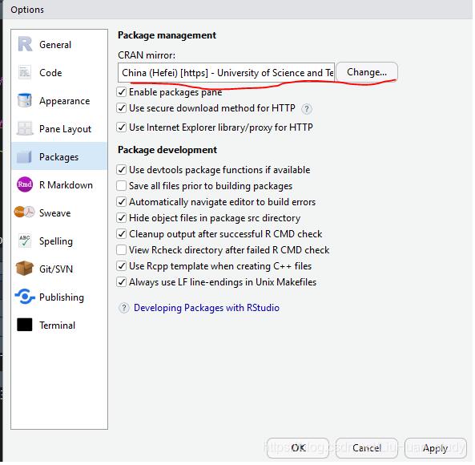Select the Publishing sync icon

tap(25, 297)
